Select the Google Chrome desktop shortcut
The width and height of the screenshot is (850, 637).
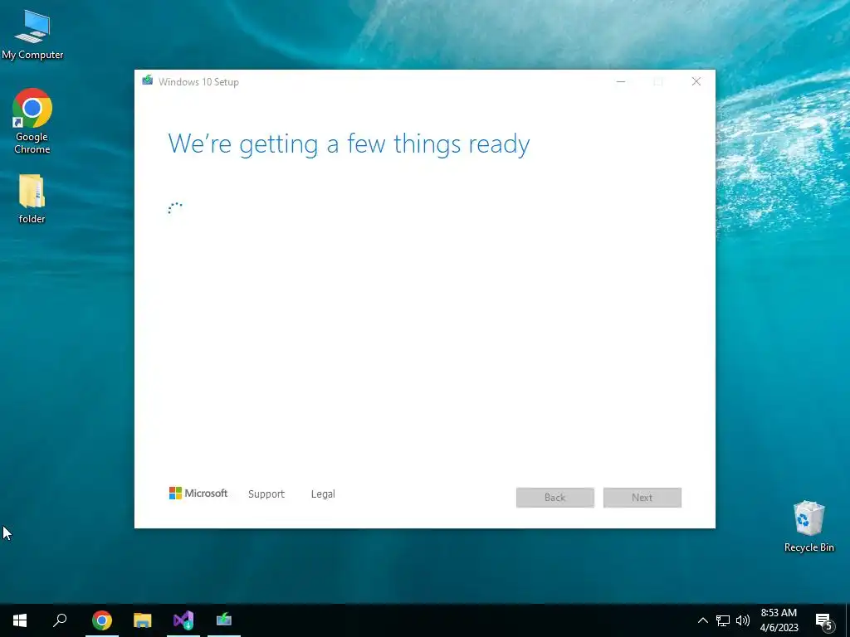click(x=32, y=121)
